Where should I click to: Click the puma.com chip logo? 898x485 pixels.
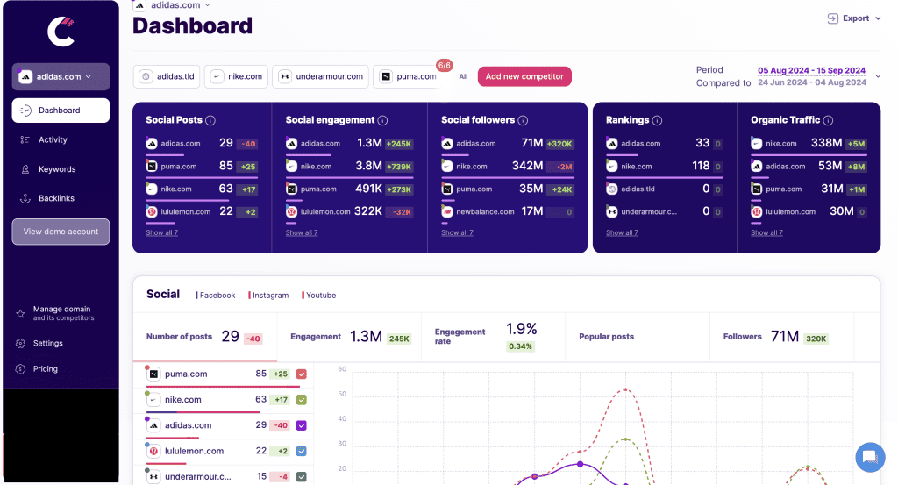coord(386,76)
